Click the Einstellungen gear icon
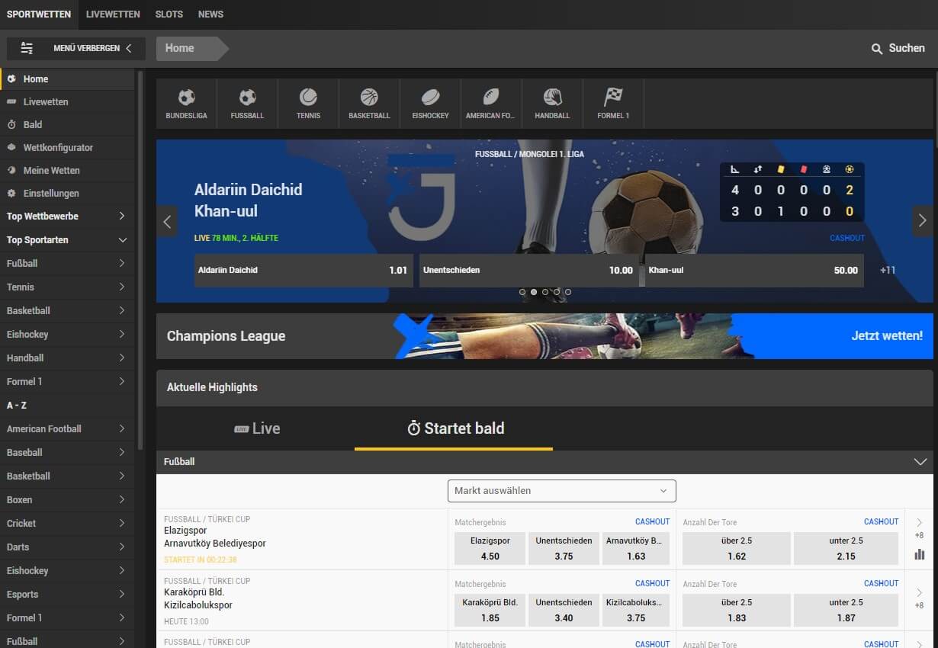The height and width of the screenshot is (648, 938). tap(11, 193)
